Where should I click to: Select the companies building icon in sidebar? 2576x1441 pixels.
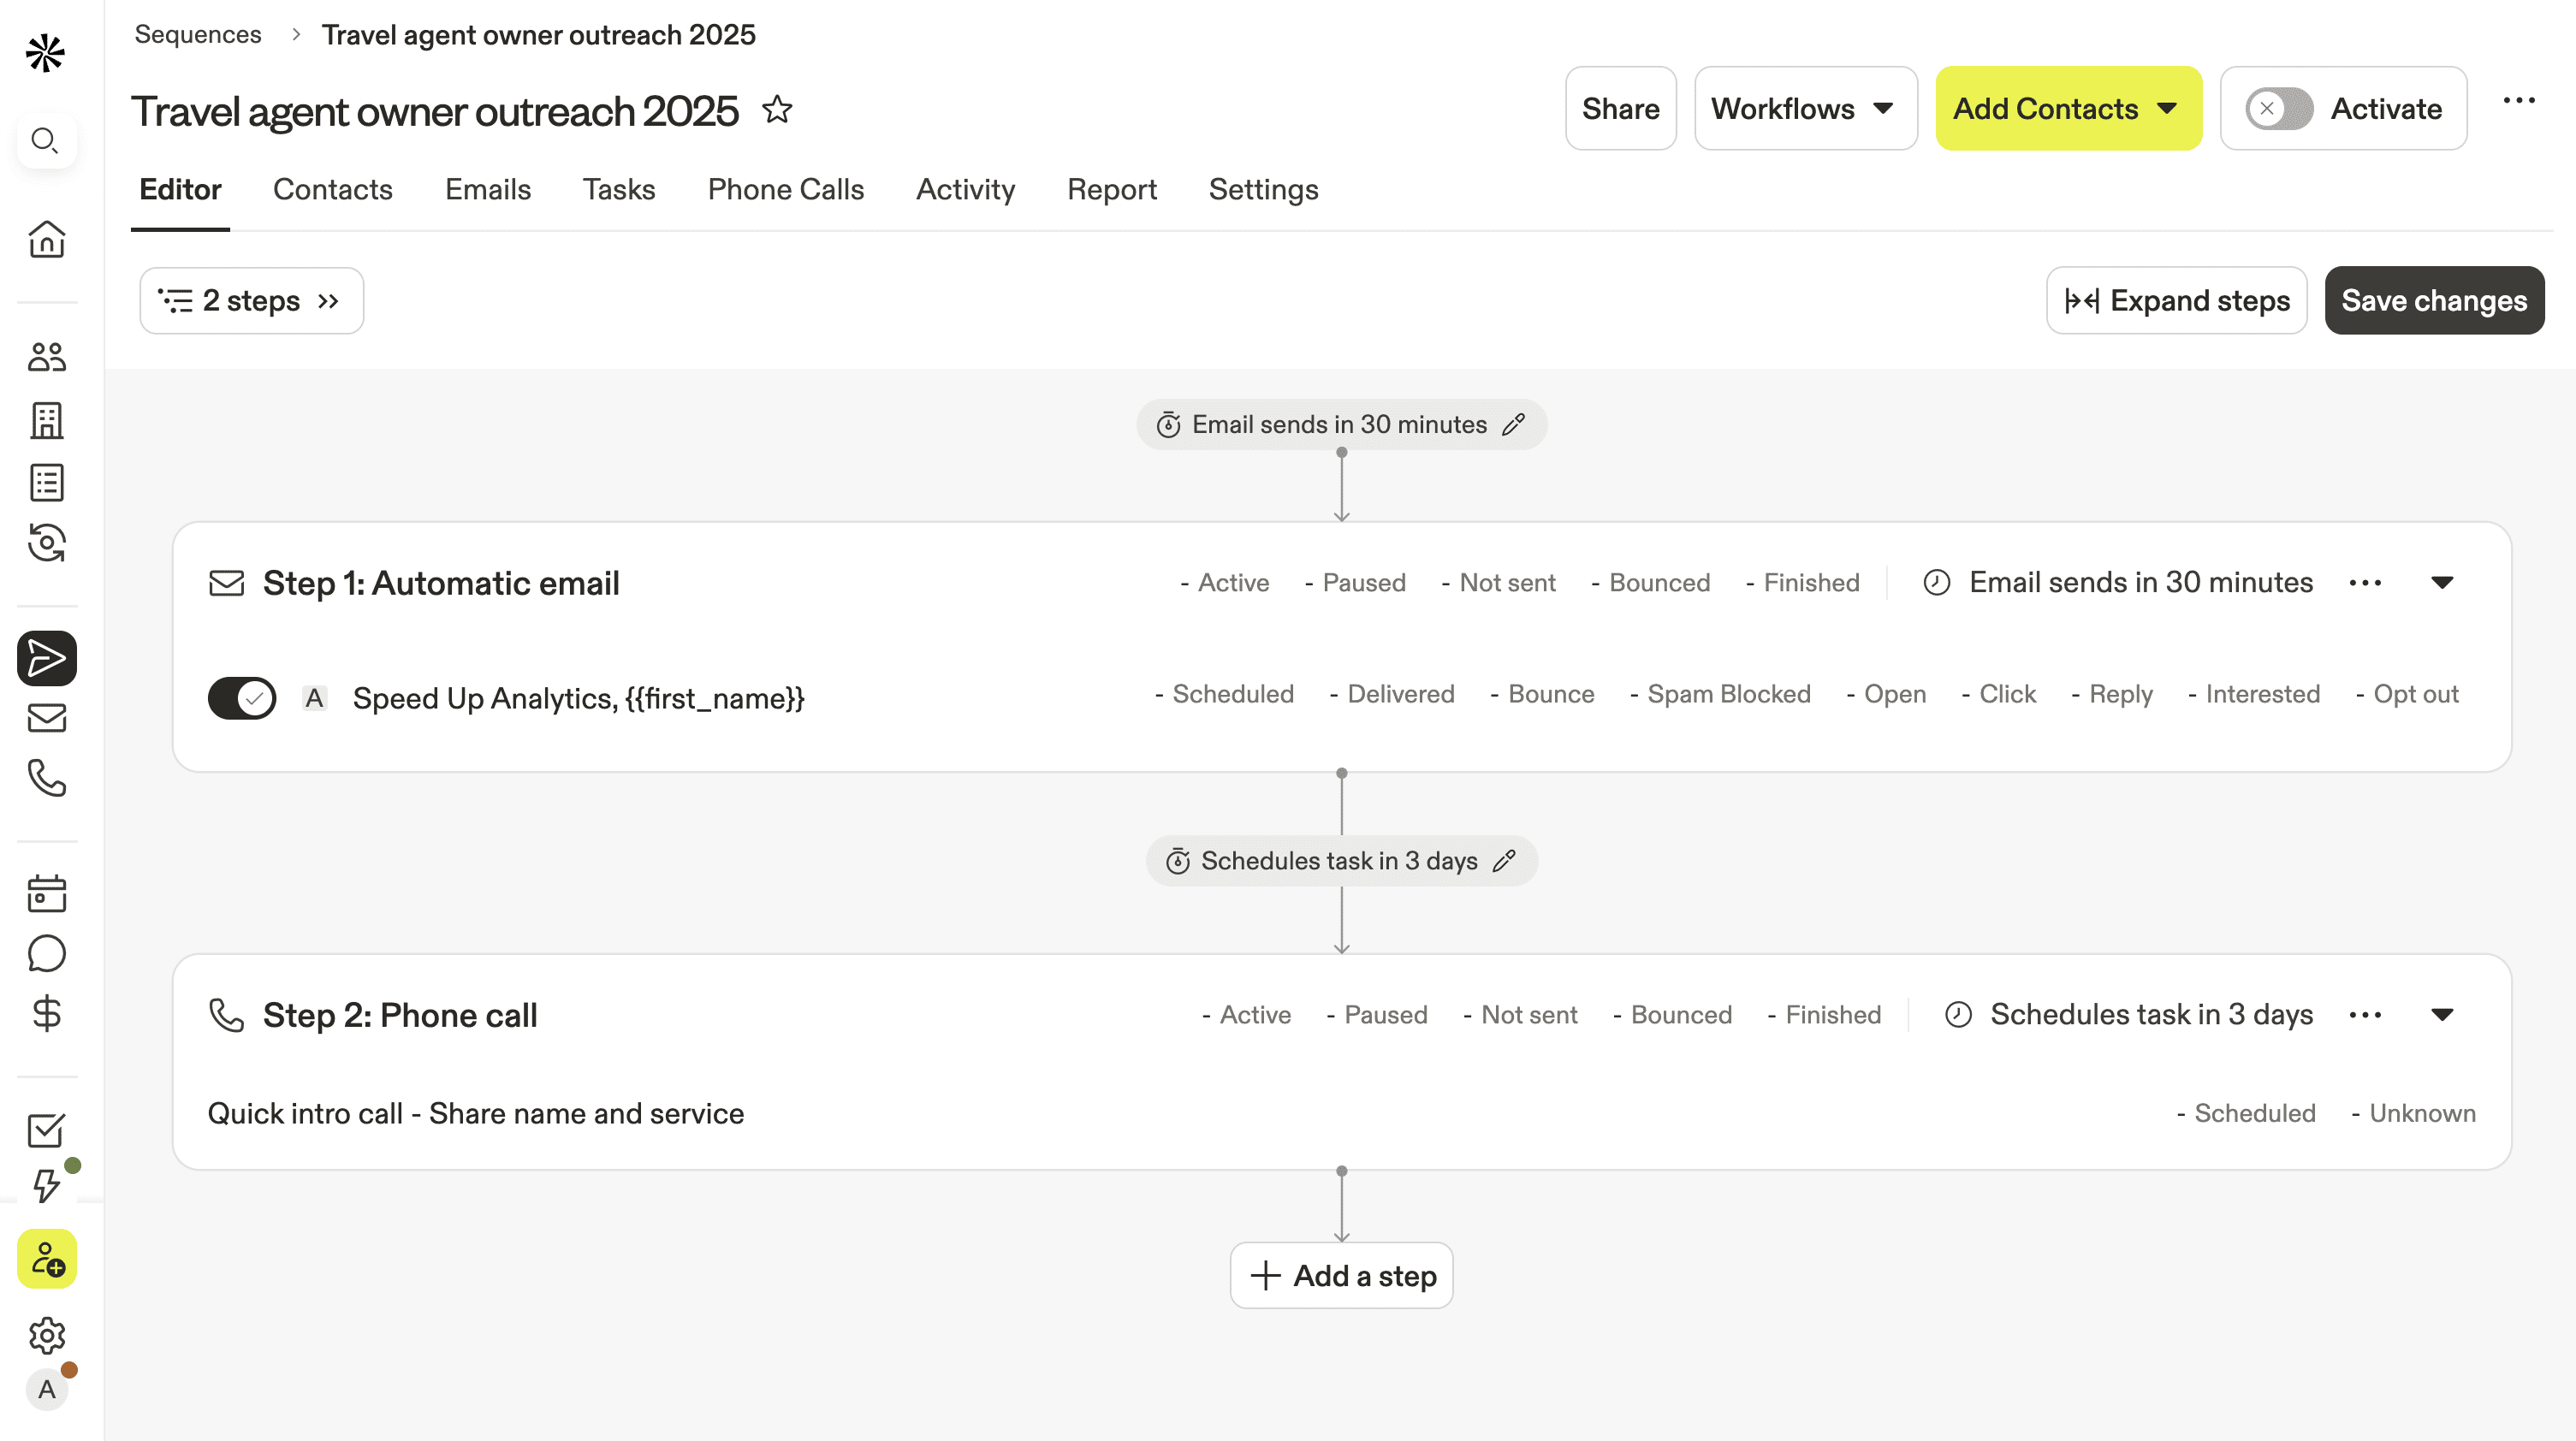pos(46,420)
